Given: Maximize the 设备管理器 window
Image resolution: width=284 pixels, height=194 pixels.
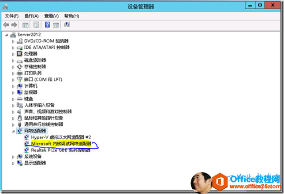Looking at the screenshot, I should [260, 5].
